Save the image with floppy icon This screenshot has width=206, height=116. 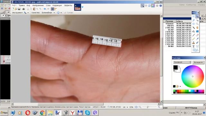19,9
